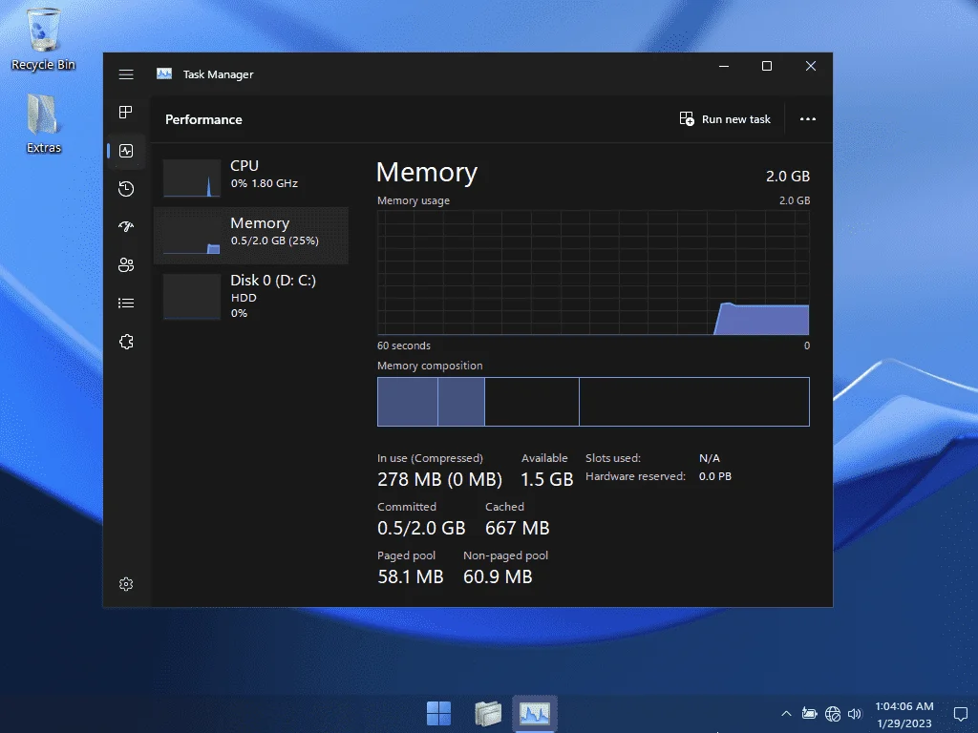This screenshot has width=978, height=733.
Task: Click the volume speaker tray icon
Action: point(855,714)
